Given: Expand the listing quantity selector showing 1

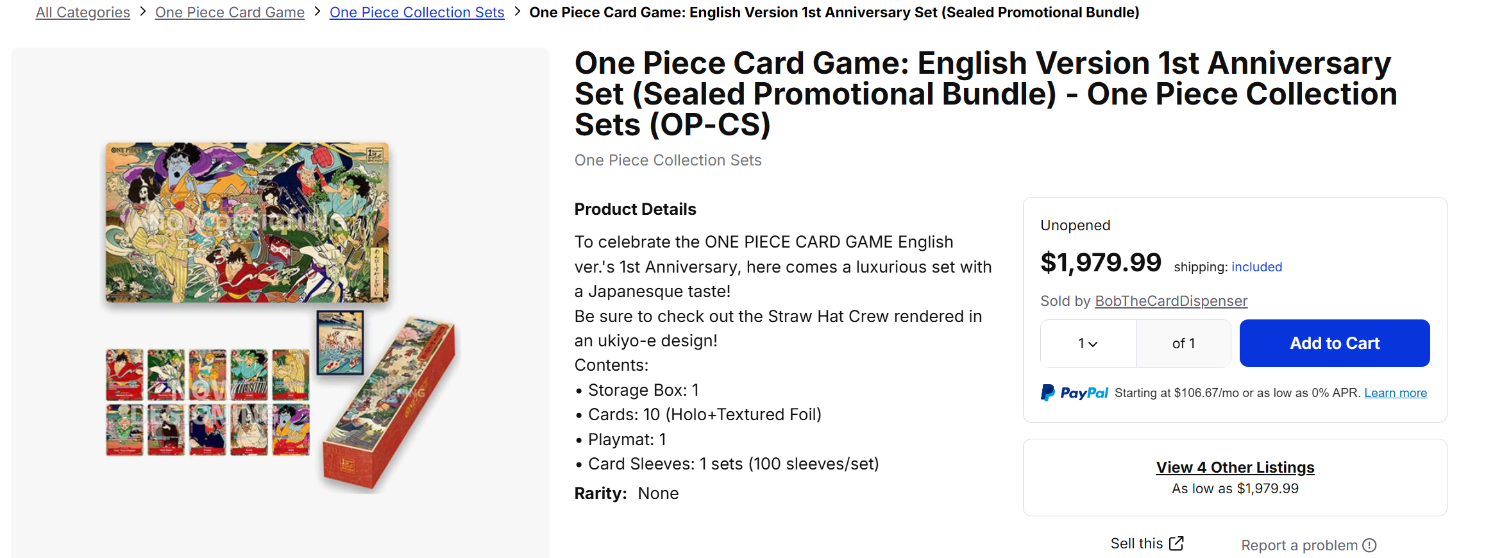Looking at the screenshot, I should pos(1087,343).
